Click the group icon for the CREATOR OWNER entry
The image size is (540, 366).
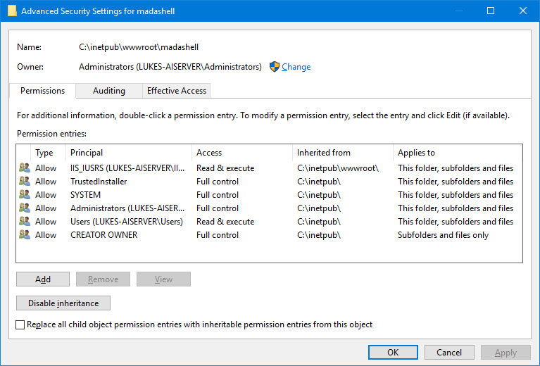click(25, 235)
